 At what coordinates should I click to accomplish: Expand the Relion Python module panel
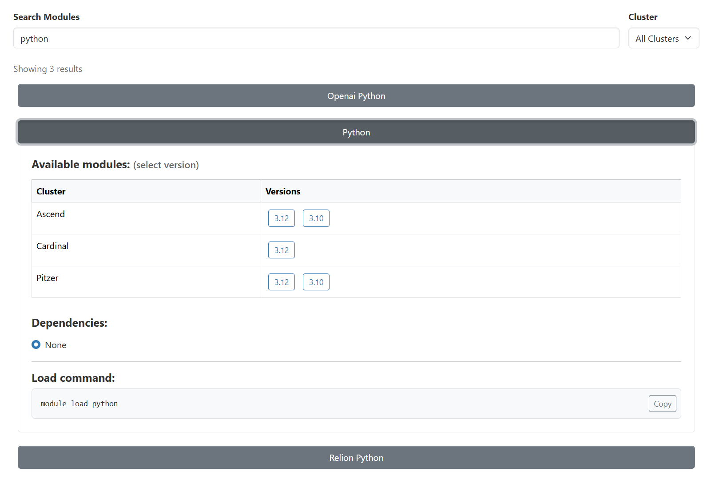[x=356, y=457]
